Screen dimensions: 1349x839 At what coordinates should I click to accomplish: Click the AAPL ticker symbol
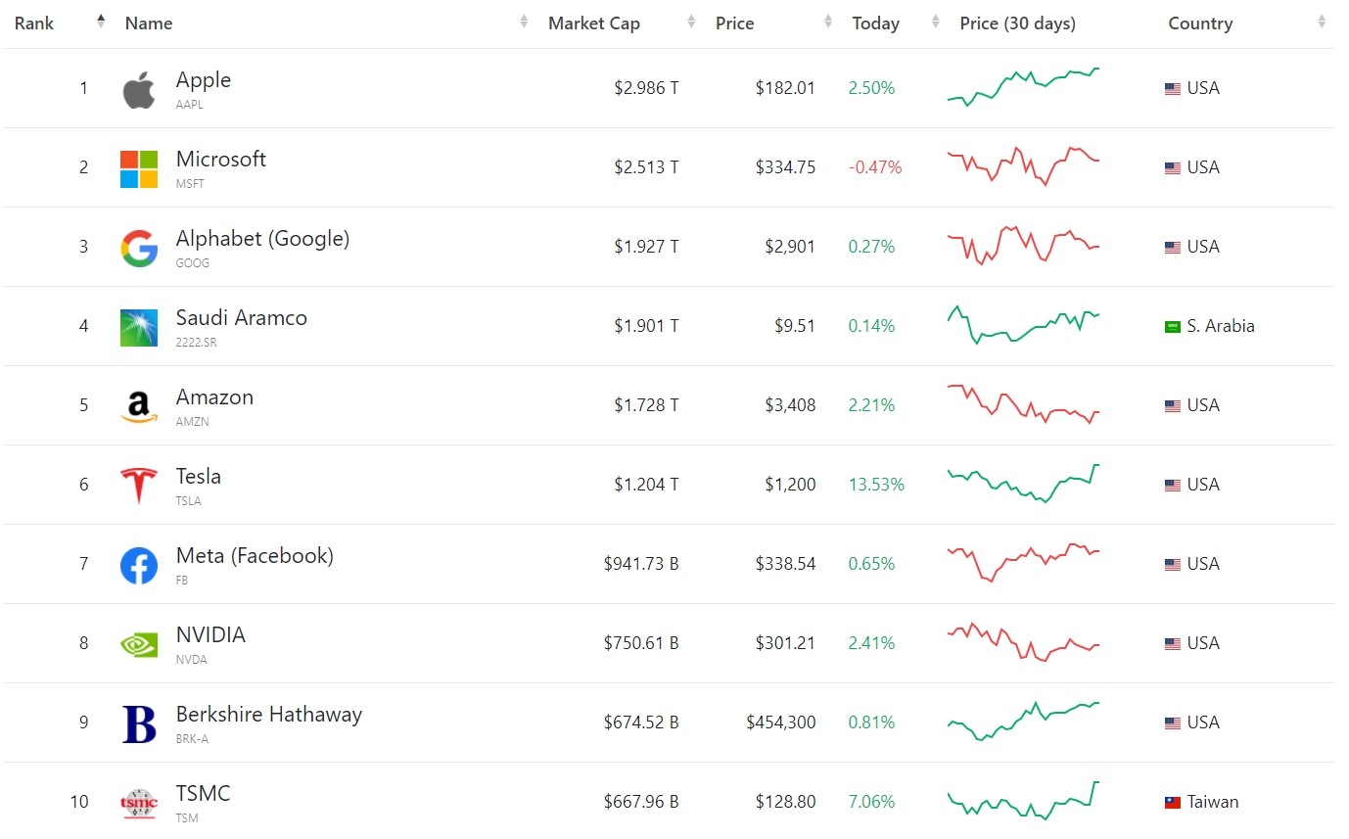click(190, 105)
